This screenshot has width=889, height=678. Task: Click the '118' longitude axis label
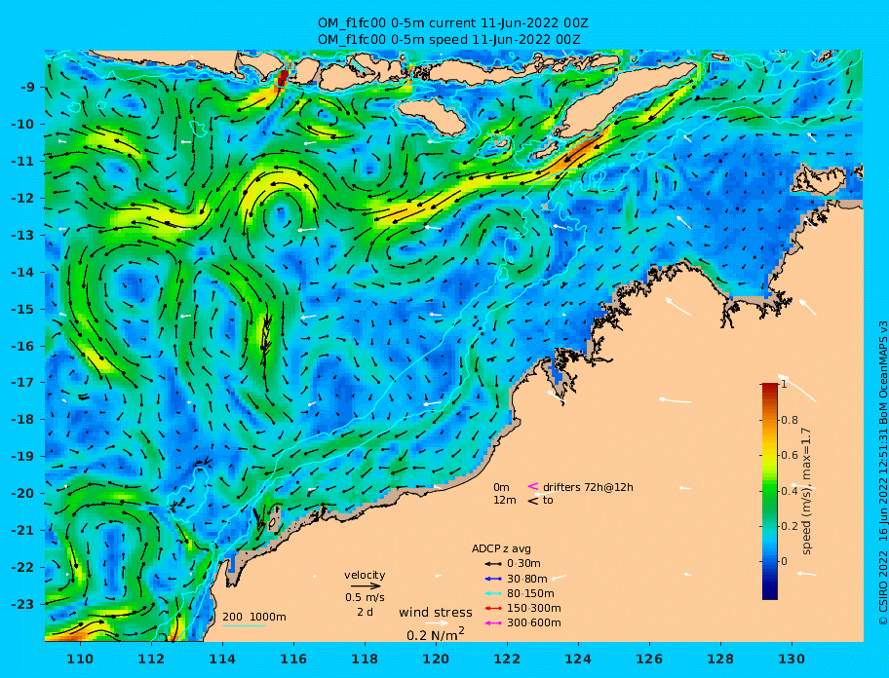coord(365,659)
